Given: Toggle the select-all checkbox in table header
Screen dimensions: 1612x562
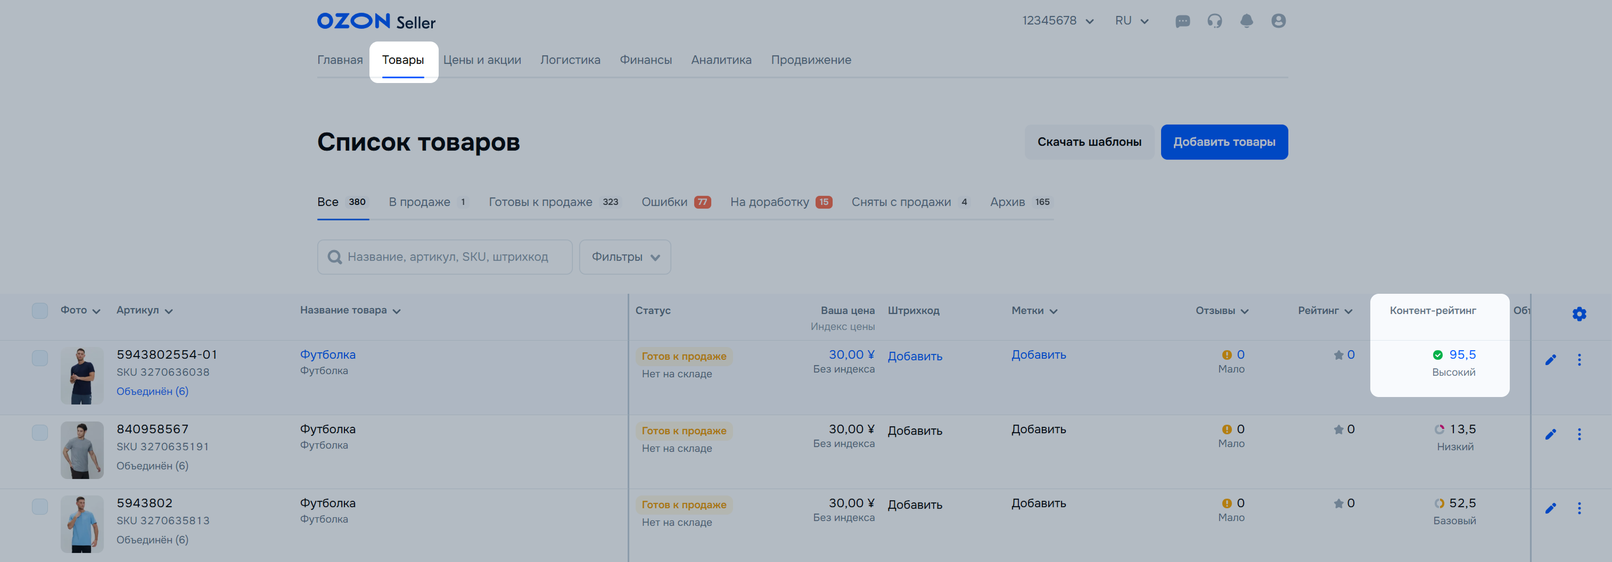Looking at the screenshot, I should (40, 310).
